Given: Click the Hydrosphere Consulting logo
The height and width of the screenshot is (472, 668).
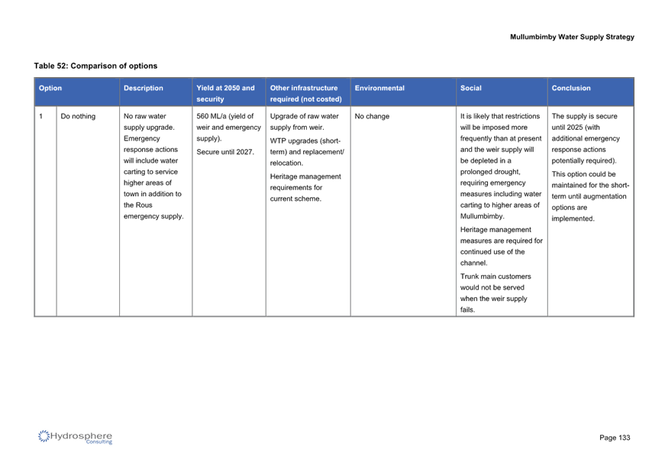Looking at the screenshot, I should (x=75, y=437).
